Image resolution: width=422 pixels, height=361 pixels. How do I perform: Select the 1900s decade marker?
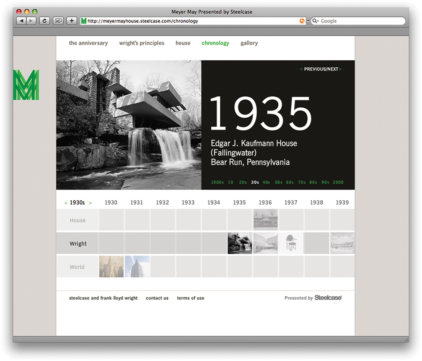tap(217, 182)
